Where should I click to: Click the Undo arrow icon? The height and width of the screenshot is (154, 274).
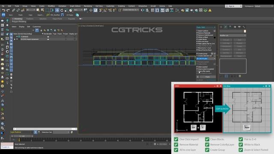point(3,10)
